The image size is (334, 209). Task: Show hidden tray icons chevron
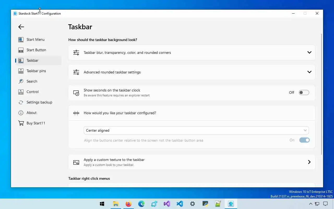[x=311, y=204]
